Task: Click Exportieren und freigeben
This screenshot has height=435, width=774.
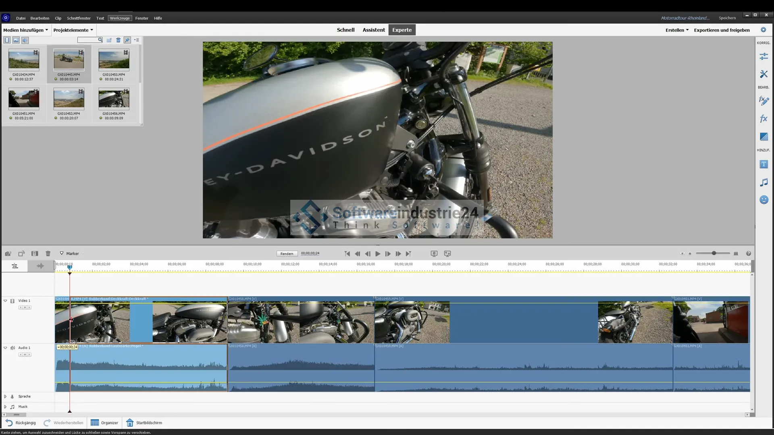Action: point(722,30)
